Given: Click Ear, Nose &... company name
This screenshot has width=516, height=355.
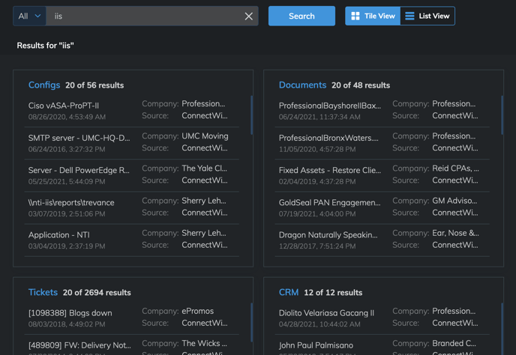Looking at the screenshot, I should point(455,233).
